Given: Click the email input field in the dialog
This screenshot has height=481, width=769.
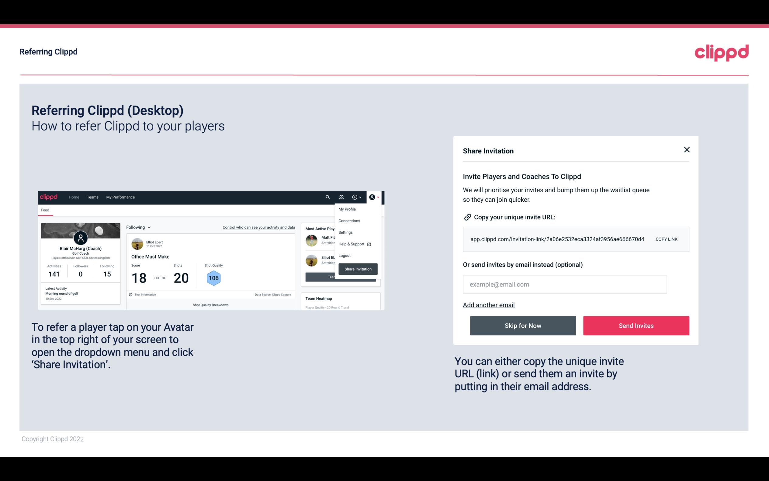Looking at the screenshot, I should [x=565, y=284].
